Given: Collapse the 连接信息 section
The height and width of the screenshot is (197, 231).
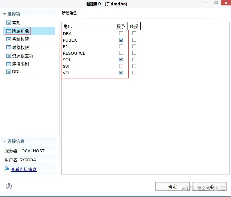Looking at the screenshot, I should point(4,141).
